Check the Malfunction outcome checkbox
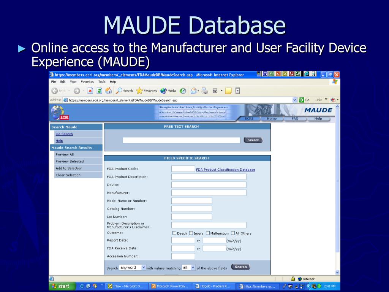This screenshot has height=292, width=389. (x=208, y=233)
